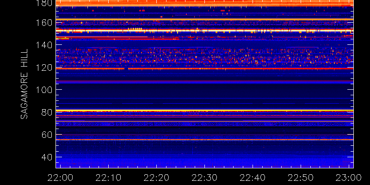Click the 180 frequency axis label
The height and width of the screenshot is (185, 370).
pyautogui.click(x=44, y=3)
